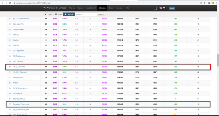Image resolution: width=219 pixels, height=116 pixels.
Task: Click into the Warship search input field
Action: [86, 14]
